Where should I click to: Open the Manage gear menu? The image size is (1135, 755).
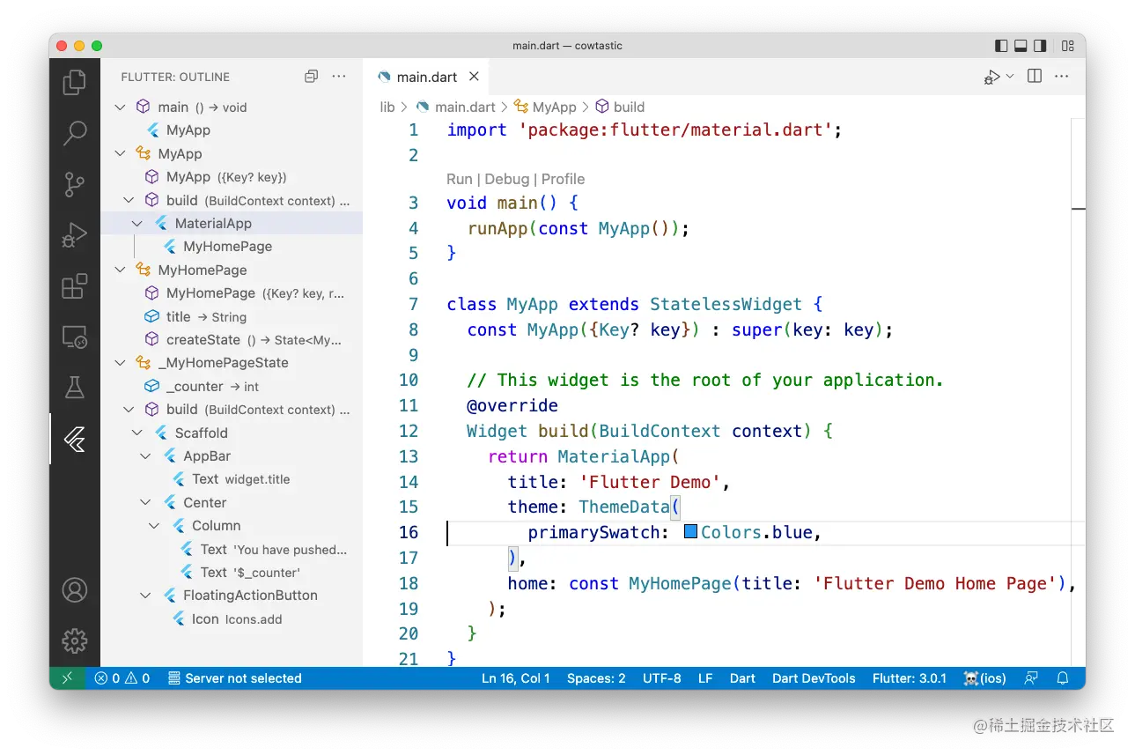75,640
